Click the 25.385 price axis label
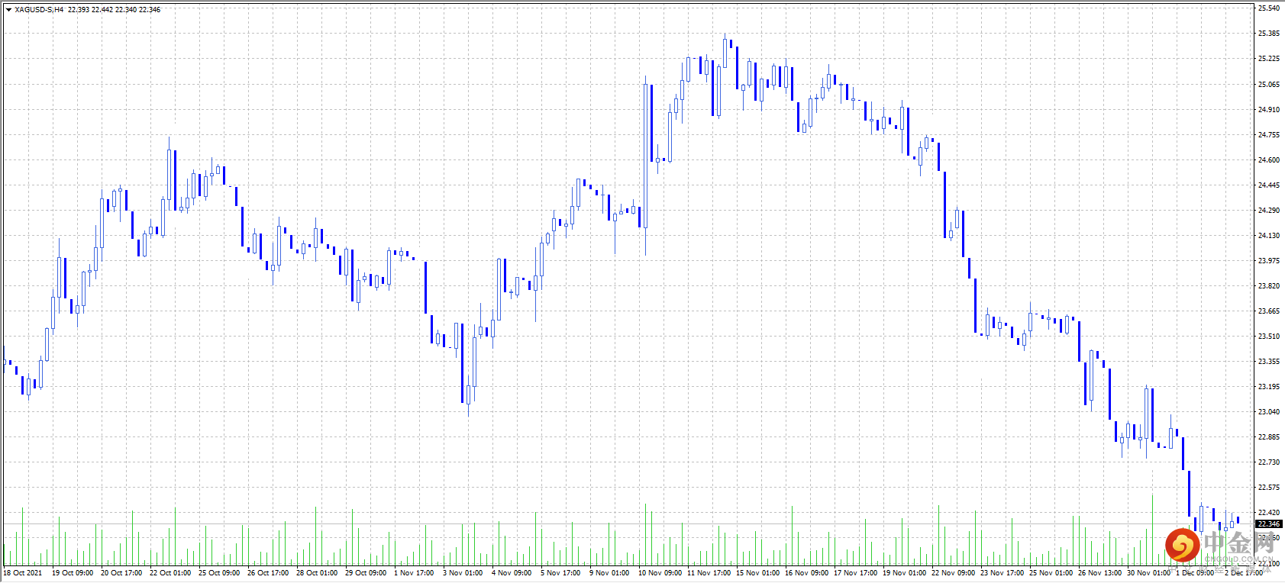Screen dimensions: 1285x583 [x=1268, y=34]
